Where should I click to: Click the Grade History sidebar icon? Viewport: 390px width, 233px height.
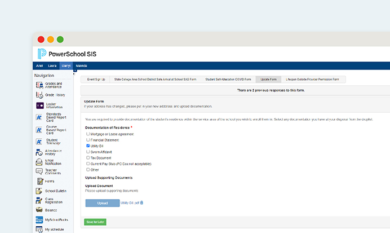40,95
